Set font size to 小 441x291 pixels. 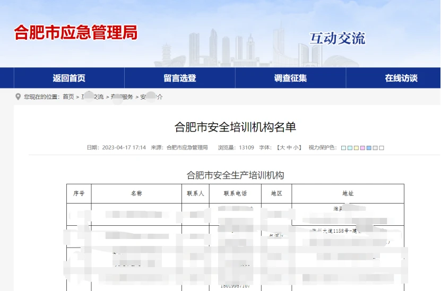click(x=296, y=147)
